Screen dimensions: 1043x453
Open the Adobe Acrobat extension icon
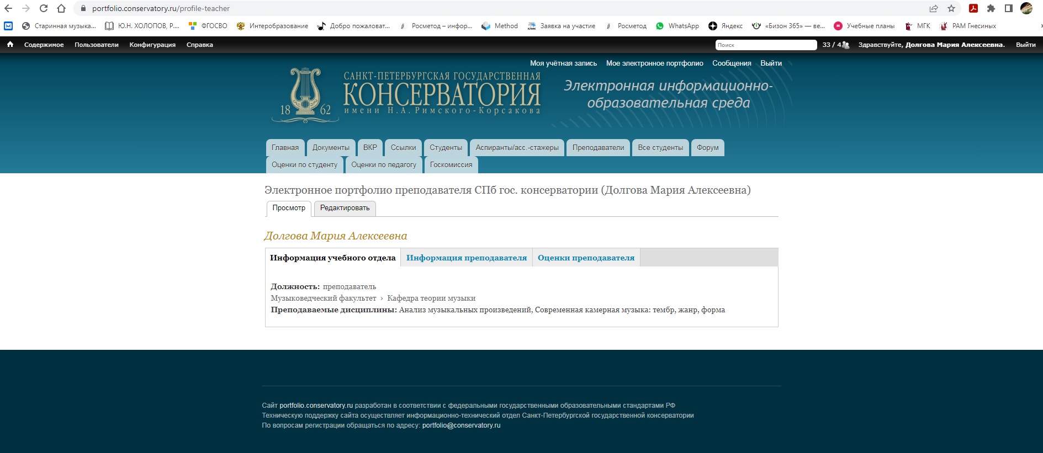pos(973,8)
